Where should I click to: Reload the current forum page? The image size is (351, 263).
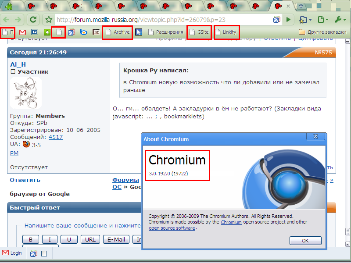(x=33, y=20)
